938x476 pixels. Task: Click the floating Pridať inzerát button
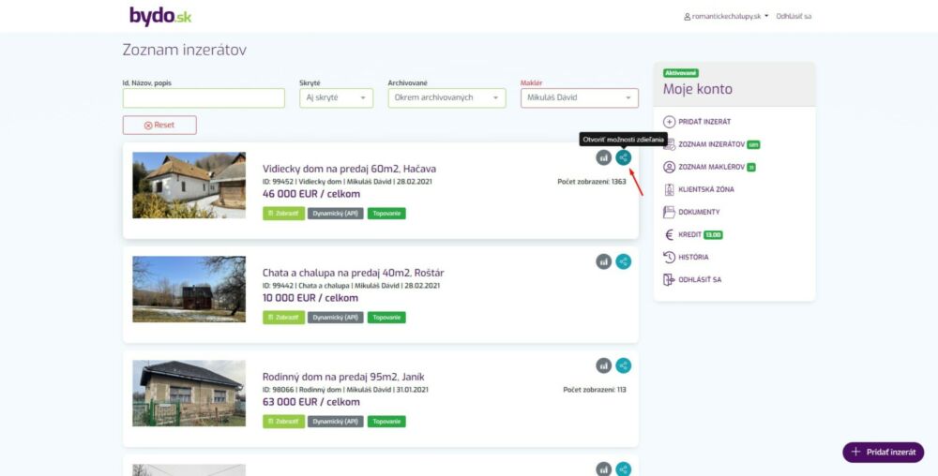point(883,452)
